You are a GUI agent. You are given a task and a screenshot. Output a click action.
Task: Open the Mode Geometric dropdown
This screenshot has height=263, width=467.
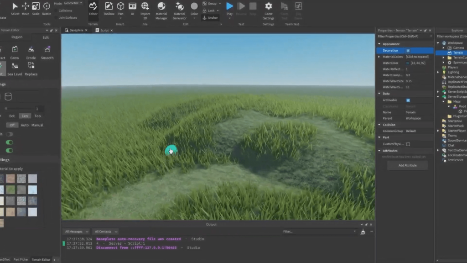[73, 3]
